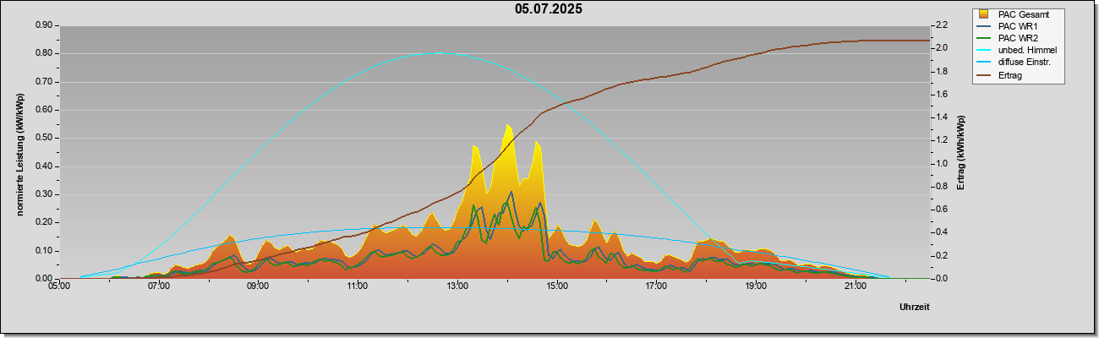Click the 0.80 left axis value
This screenshot has width=1099, height=338.
coord(45,53)
